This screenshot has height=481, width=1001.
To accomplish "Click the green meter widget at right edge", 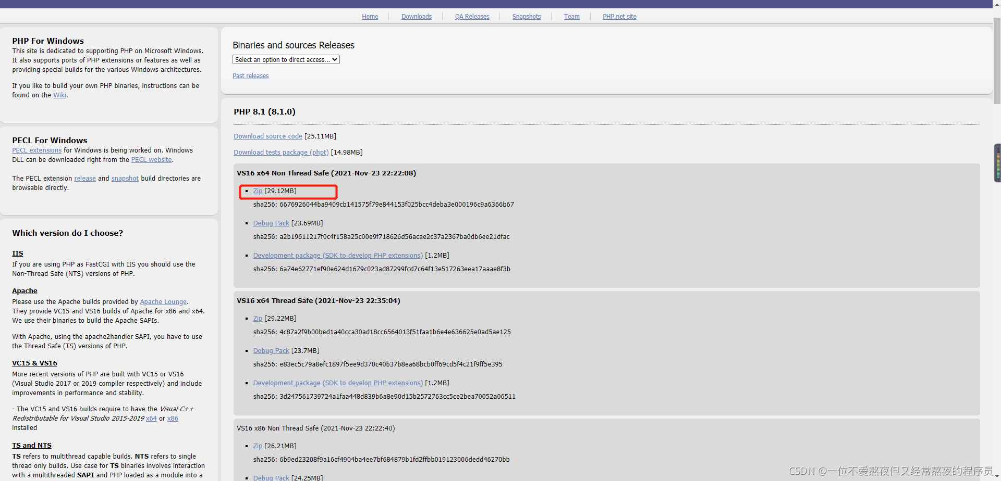I will point(998,163).
